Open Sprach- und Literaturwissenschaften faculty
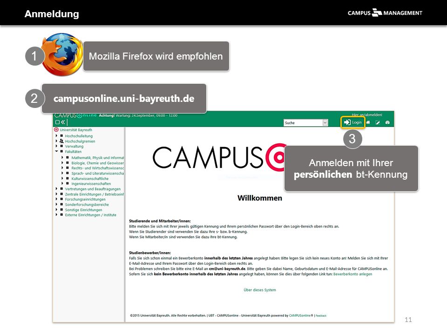 pos(98,173)
